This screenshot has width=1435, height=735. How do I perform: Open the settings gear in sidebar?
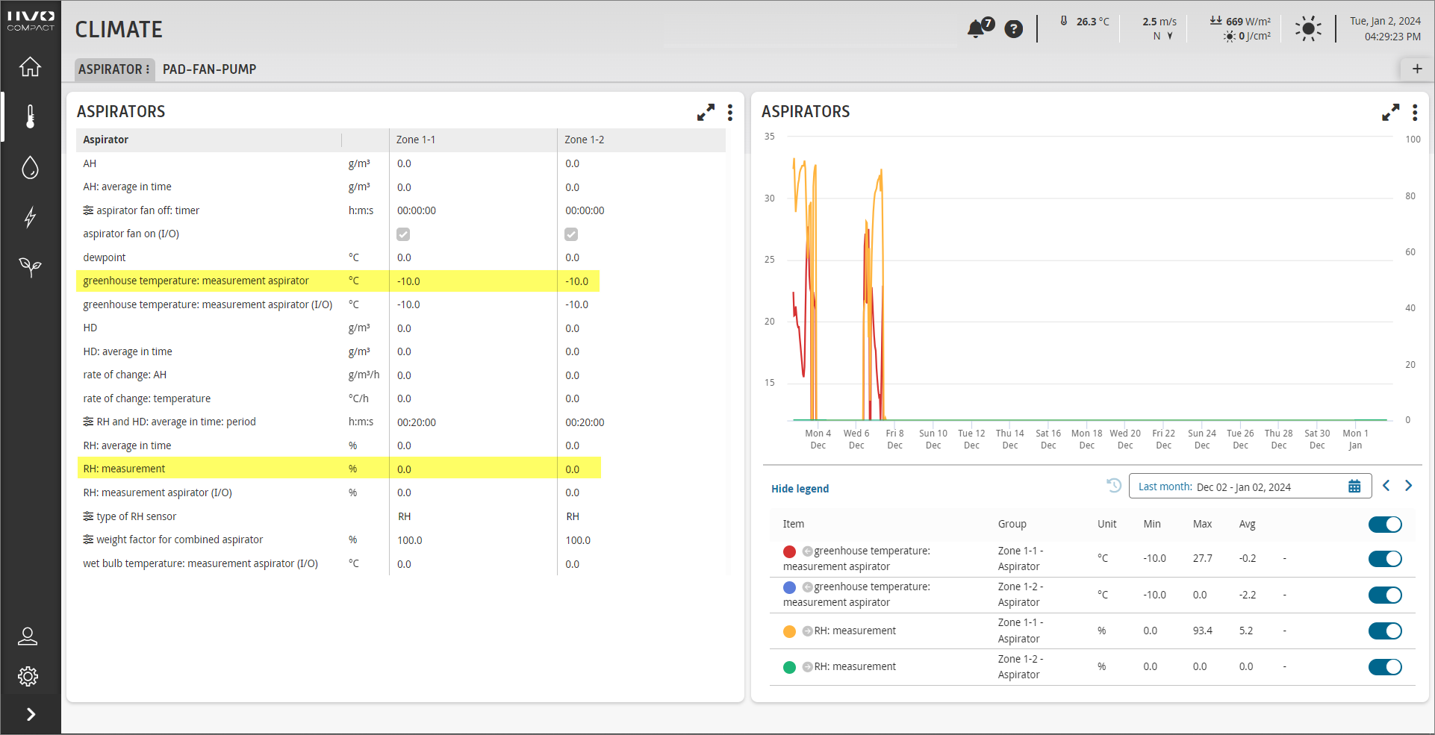point(28,676)
